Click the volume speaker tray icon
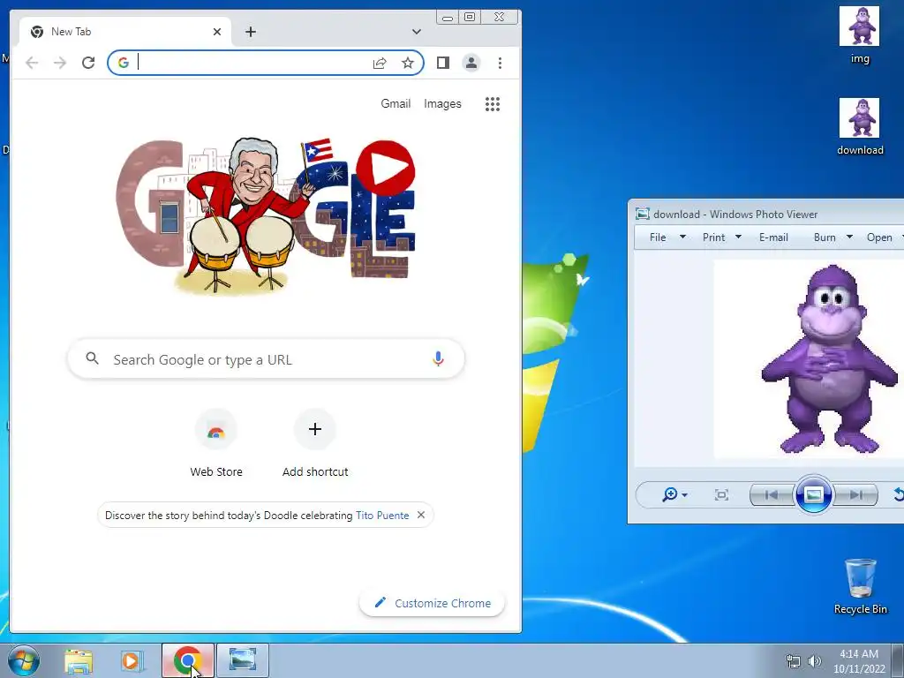 (x=814, y=661)
